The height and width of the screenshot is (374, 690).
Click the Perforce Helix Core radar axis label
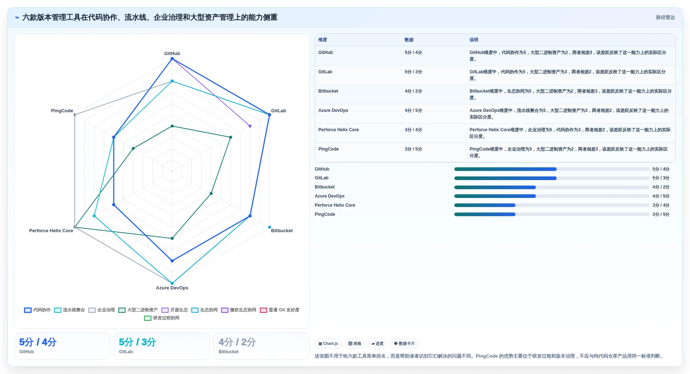pos(51,231)
